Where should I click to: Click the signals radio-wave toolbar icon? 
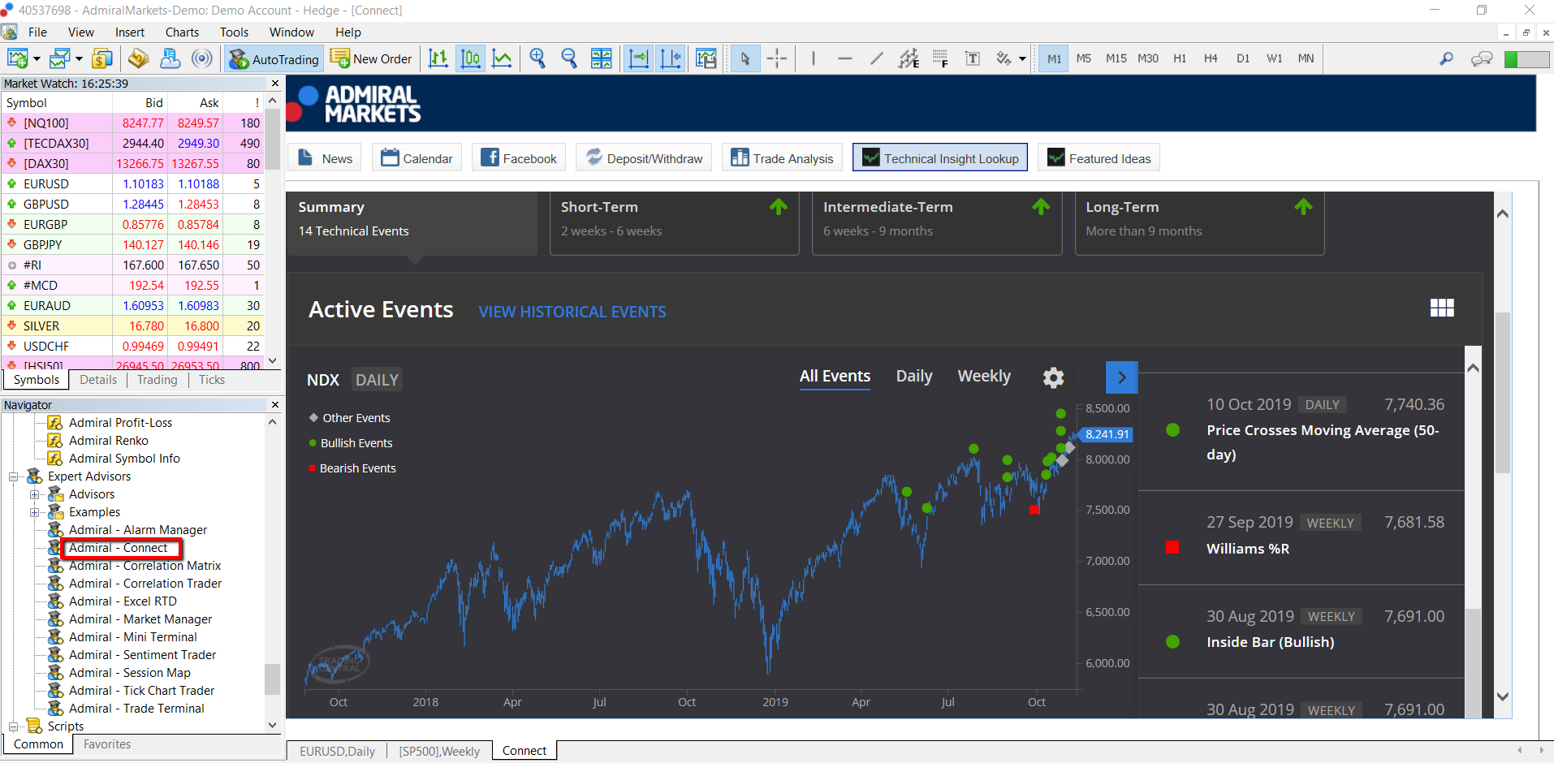[202, 58]
